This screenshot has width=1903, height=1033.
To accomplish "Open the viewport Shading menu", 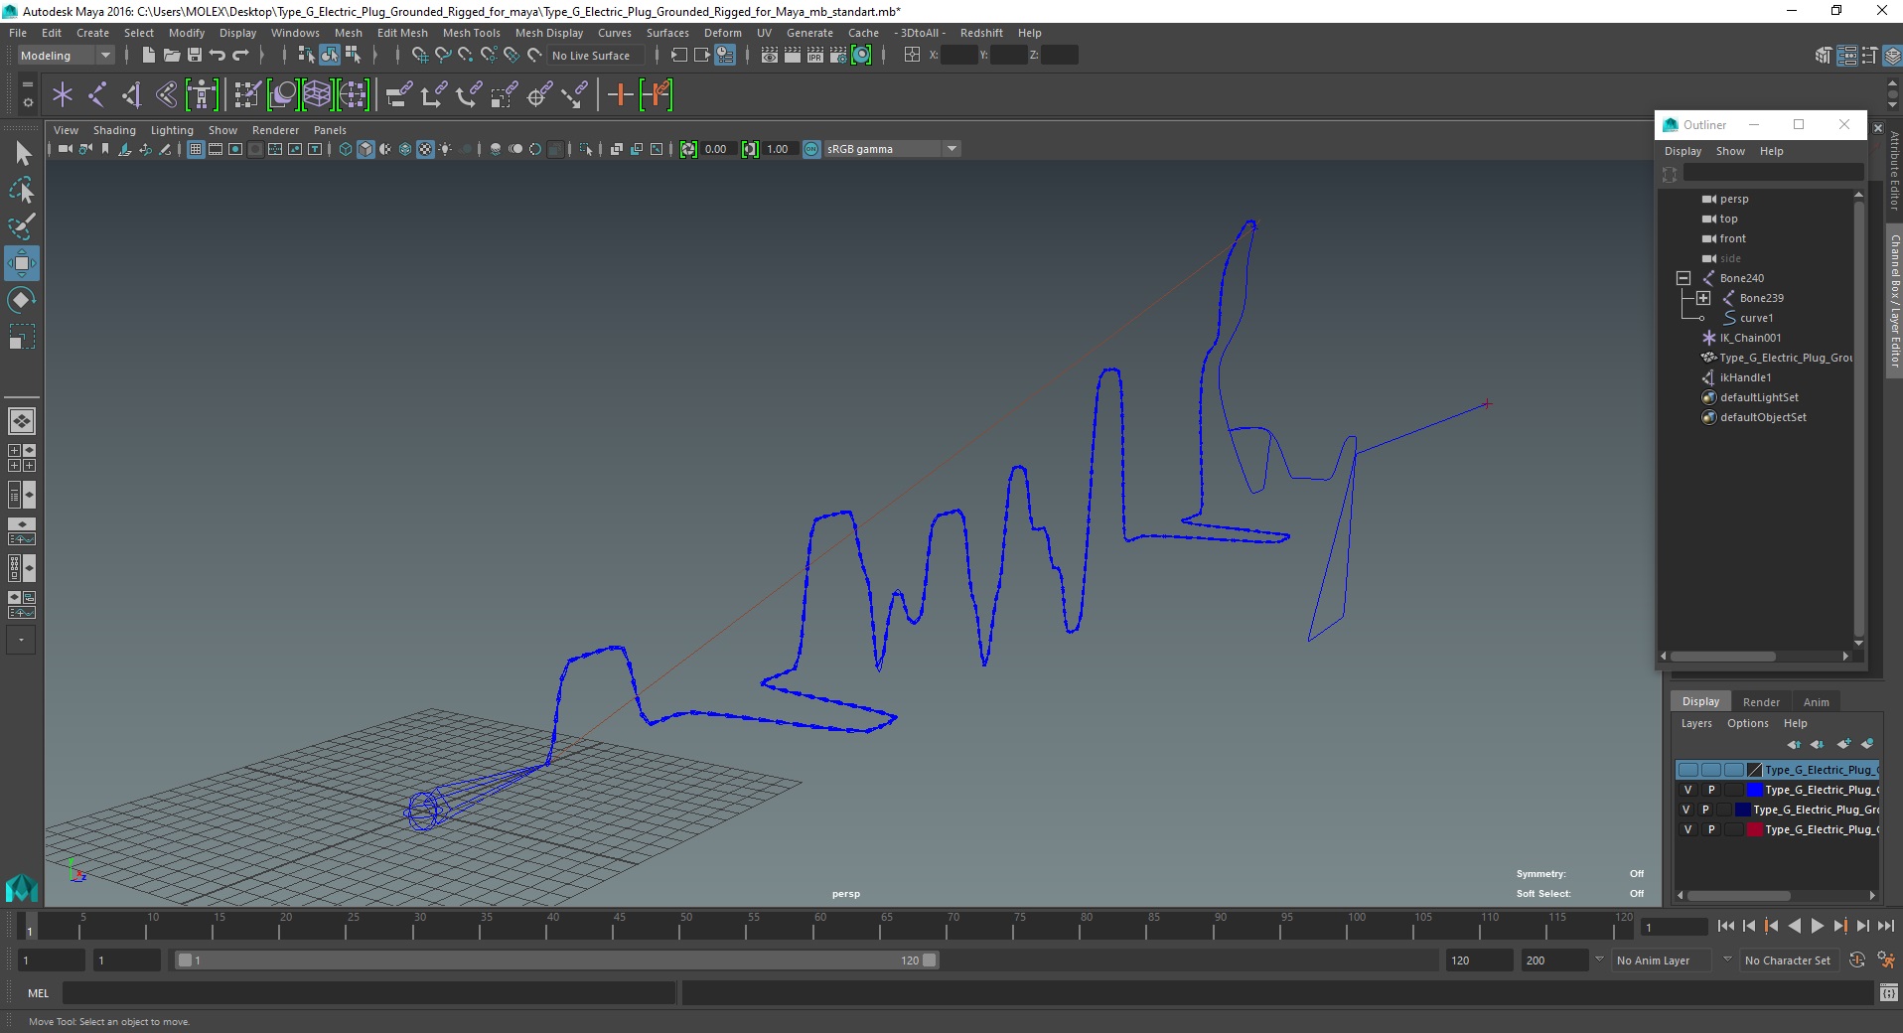I will coord(114,130).
